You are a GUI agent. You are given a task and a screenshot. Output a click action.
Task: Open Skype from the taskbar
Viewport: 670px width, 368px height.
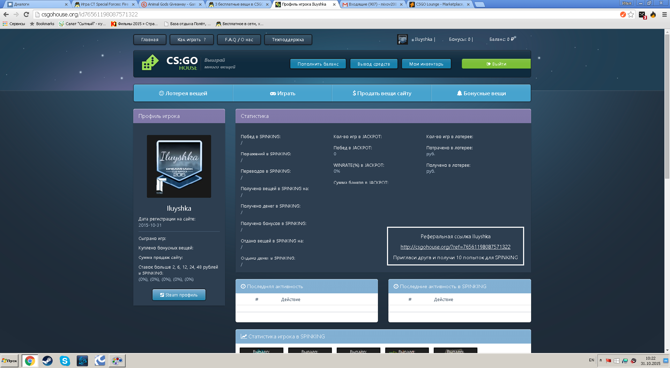coord(65,361)
